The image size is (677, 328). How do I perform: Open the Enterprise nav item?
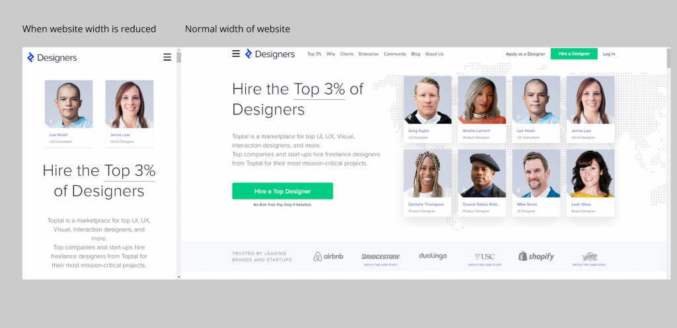click(368, 54)
